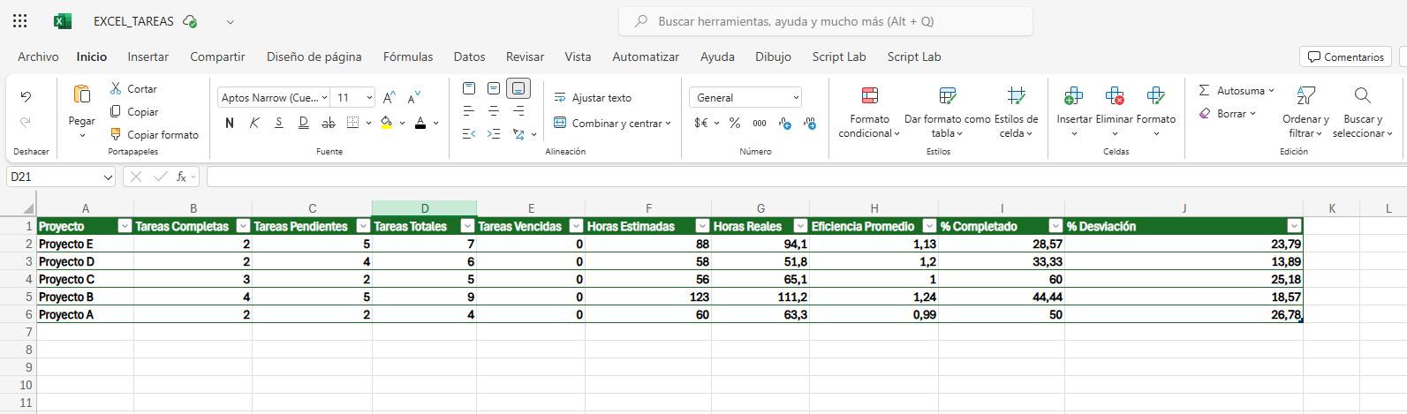1407x414 pixels.
Task: Click the Cortar scissors icon
Action: tap(116, 88)
